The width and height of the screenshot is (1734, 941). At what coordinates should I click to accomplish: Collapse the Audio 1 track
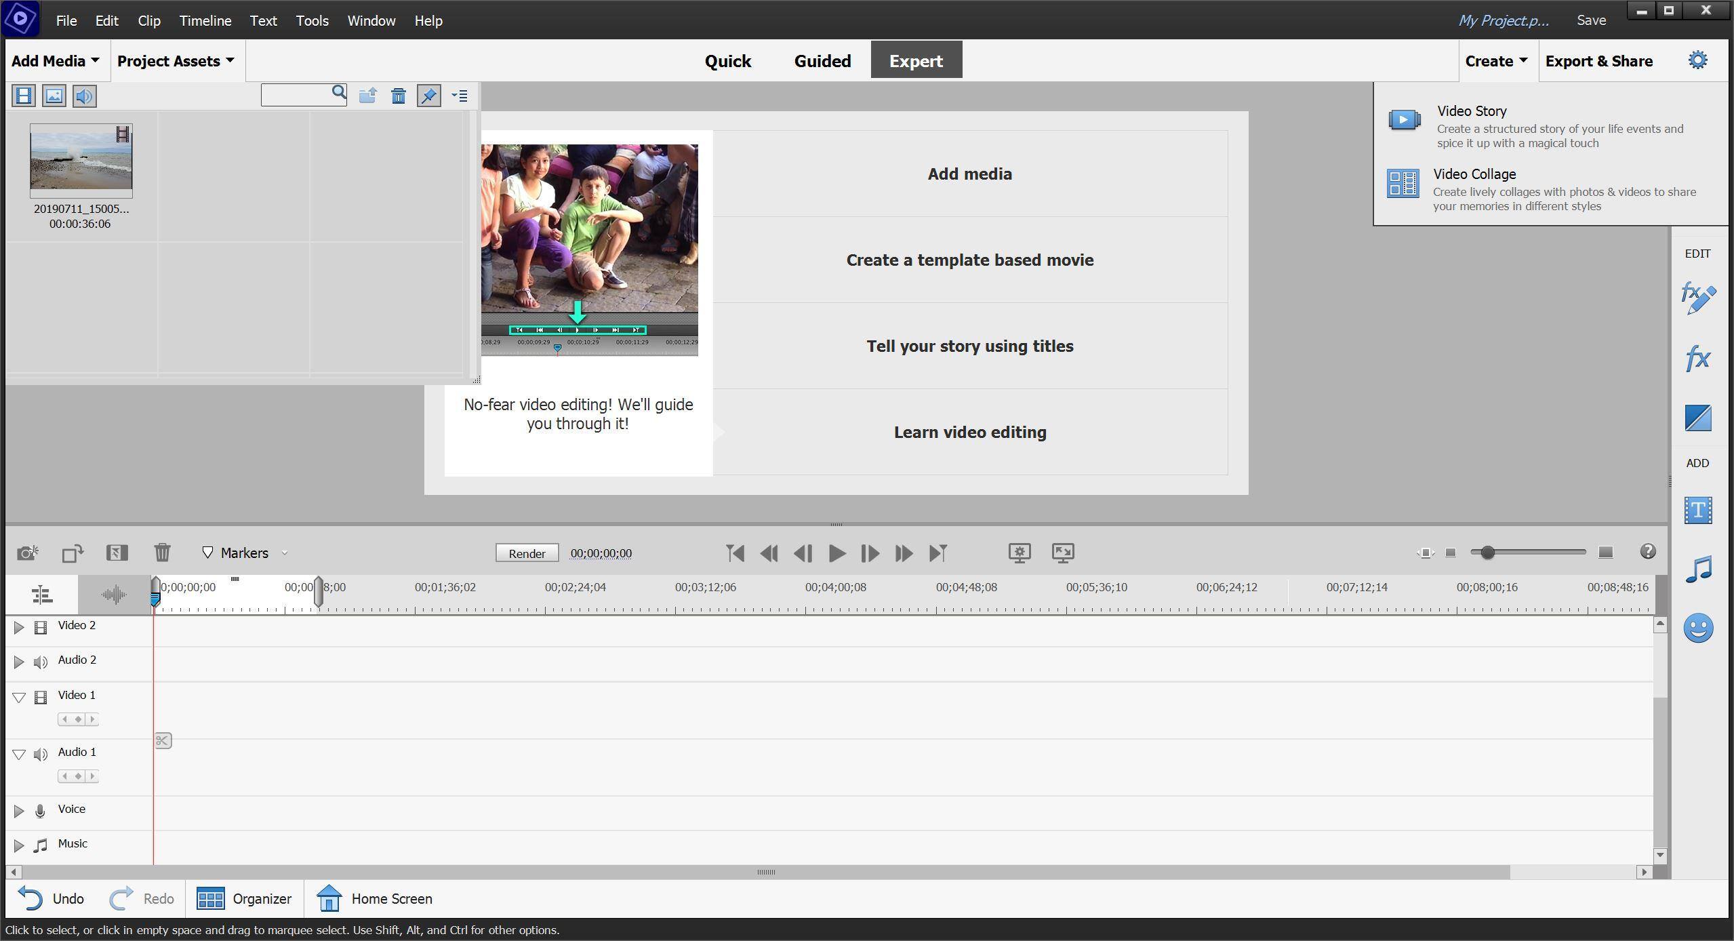(x=19, y=755)
